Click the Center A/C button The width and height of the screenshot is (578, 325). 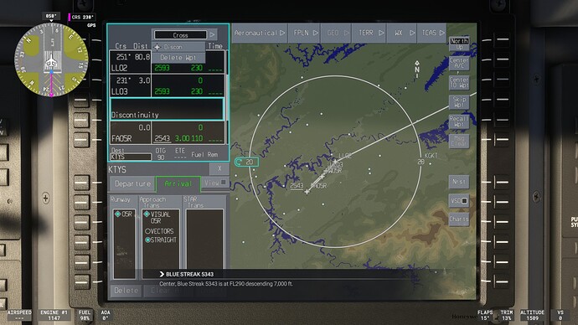459,63
